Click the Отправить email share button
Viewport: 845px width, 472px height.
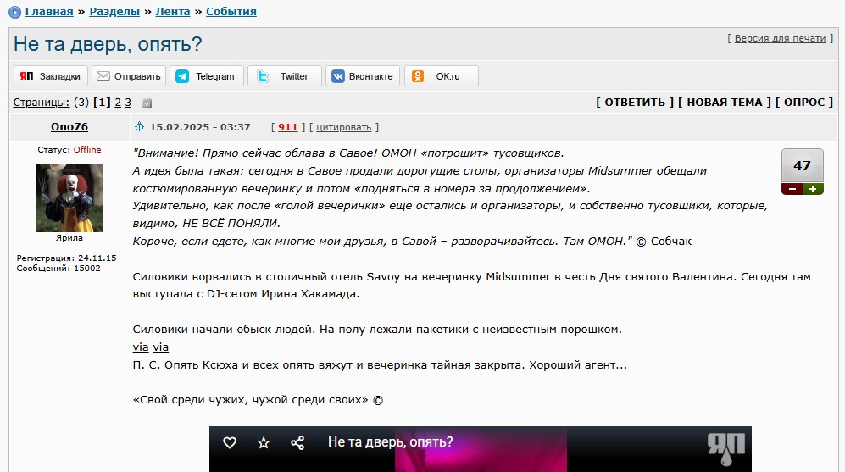[x=129, y=76]
